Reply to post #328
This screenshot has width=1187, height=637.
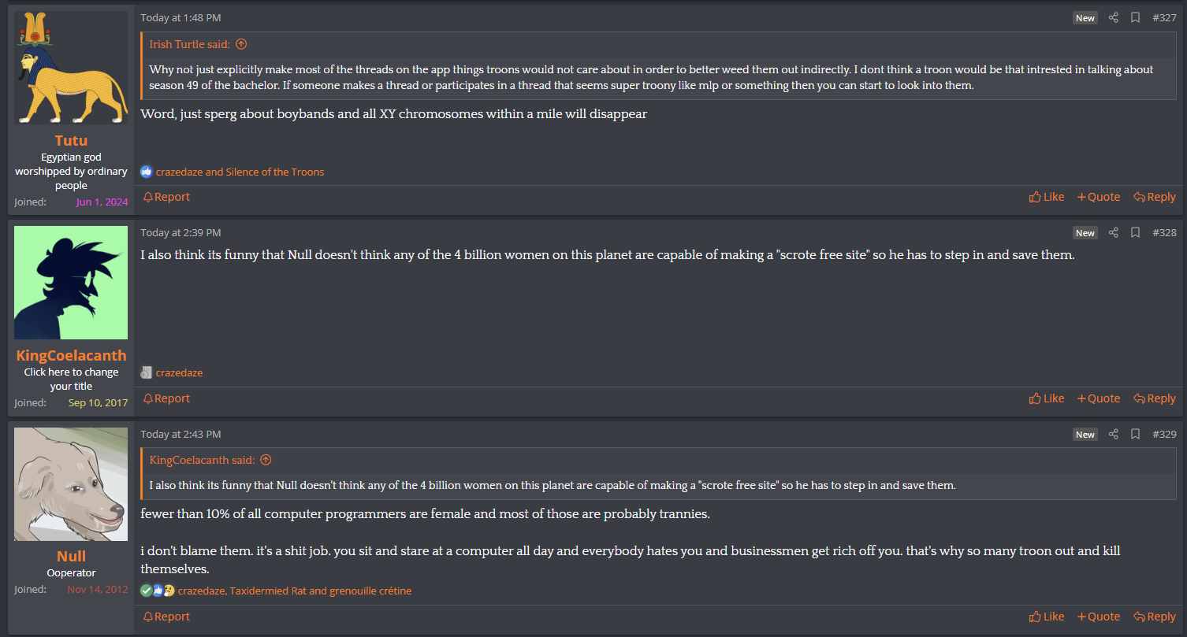click(1154, 398)
